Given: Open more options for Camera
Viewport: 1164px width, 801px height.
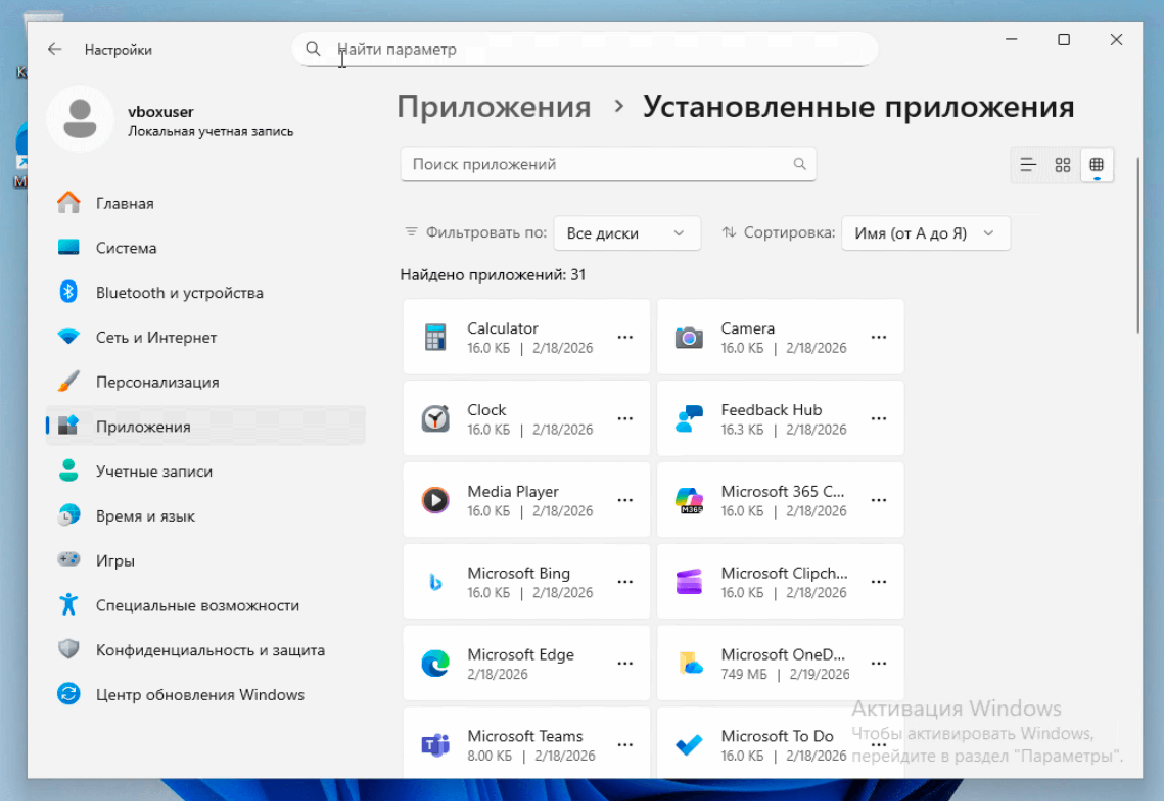Looking at the screenshot, I should click(878, 337).
